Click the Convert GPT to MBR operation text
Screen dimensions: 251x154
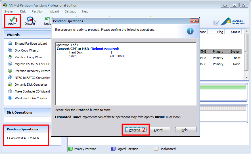coord(73,49)
